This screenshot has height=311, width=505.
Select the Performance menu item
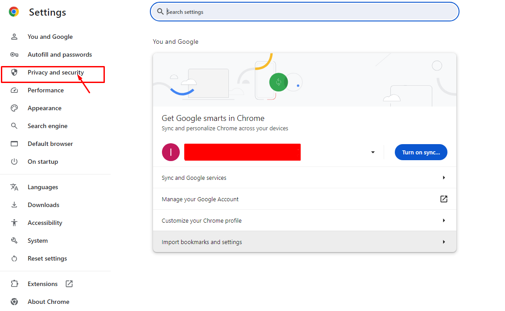pyautogui.click(x=46, y=90)
